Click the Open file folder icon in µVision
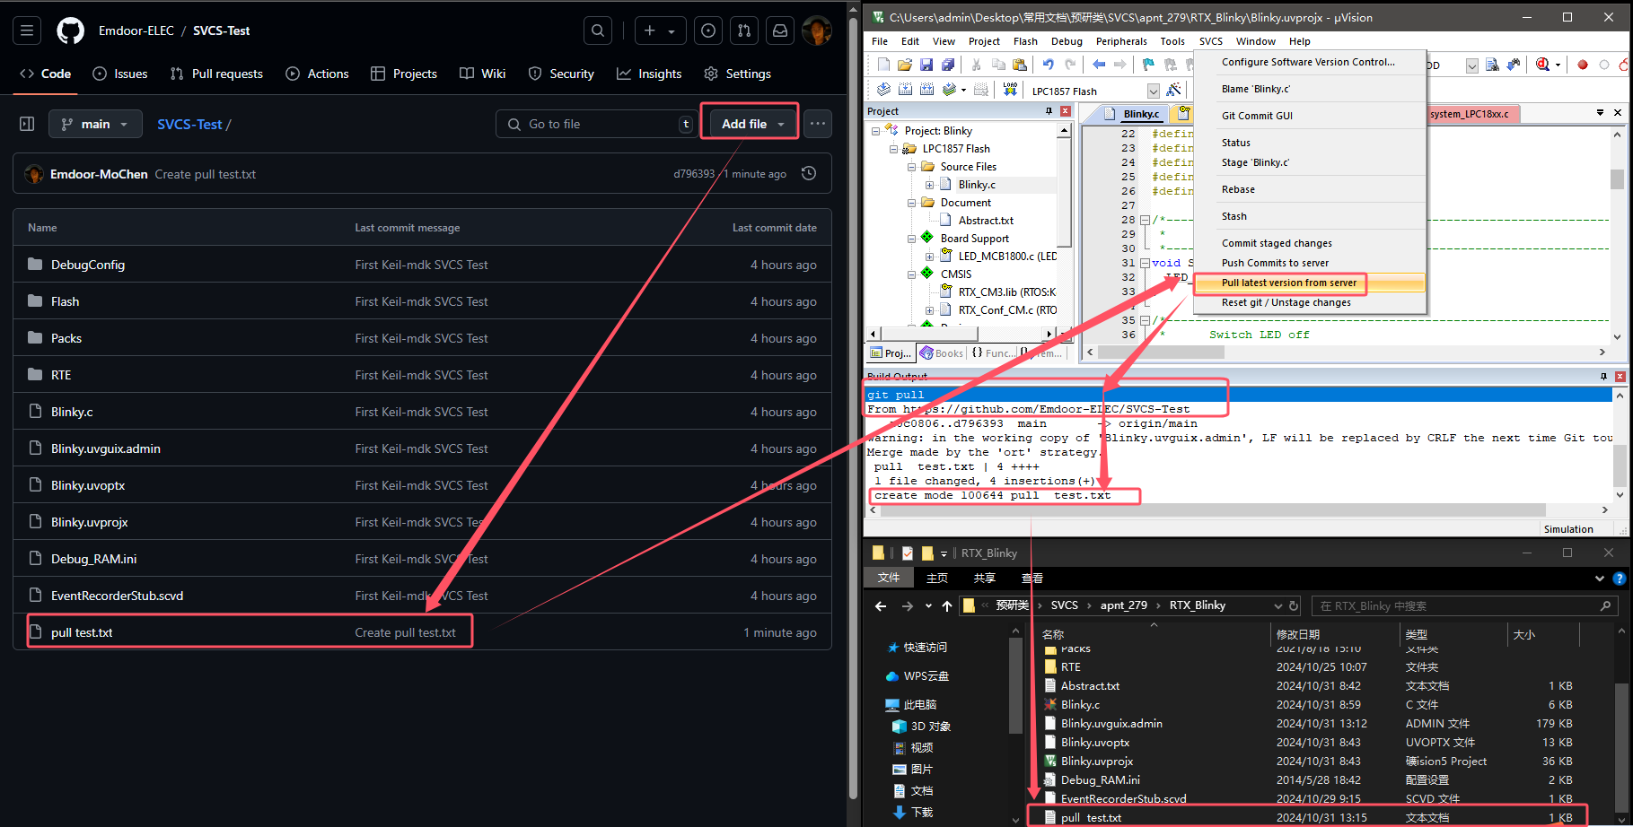This screenshot has width=1633, height=827. (905, 65)
